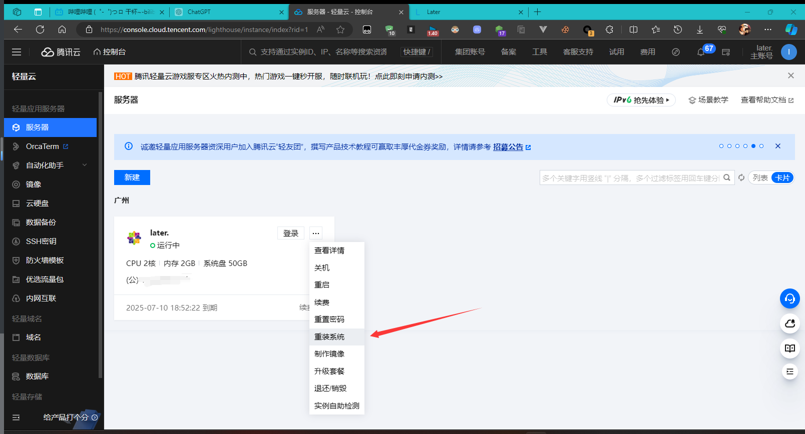The image size is (805, 434).
Task: Select the fifth carousel dot in notice banner
Action: (x=753, y=146)
